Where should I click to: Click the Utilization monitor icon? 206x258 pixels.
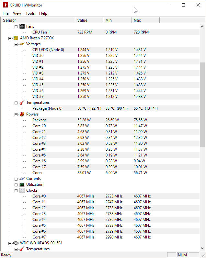(22, 184)
